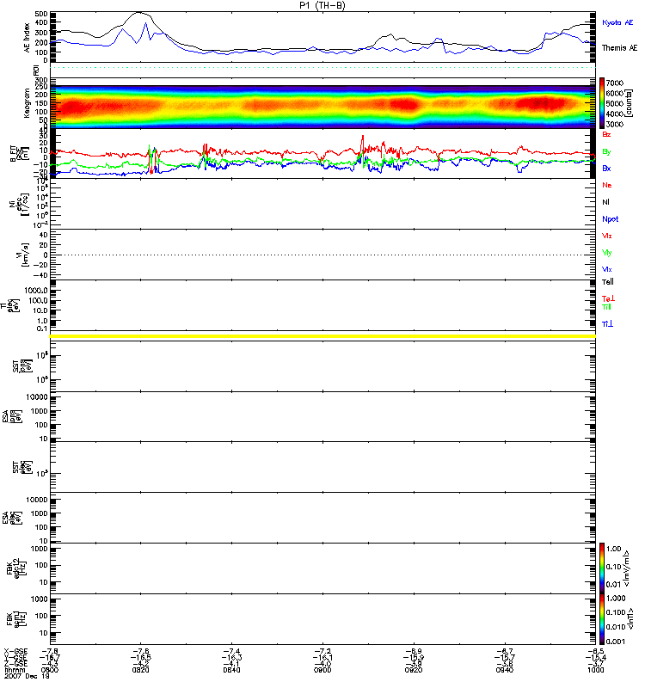645x688 pixels.
Task: Click the X-GSE value "-7.2"
Action: 322,651
